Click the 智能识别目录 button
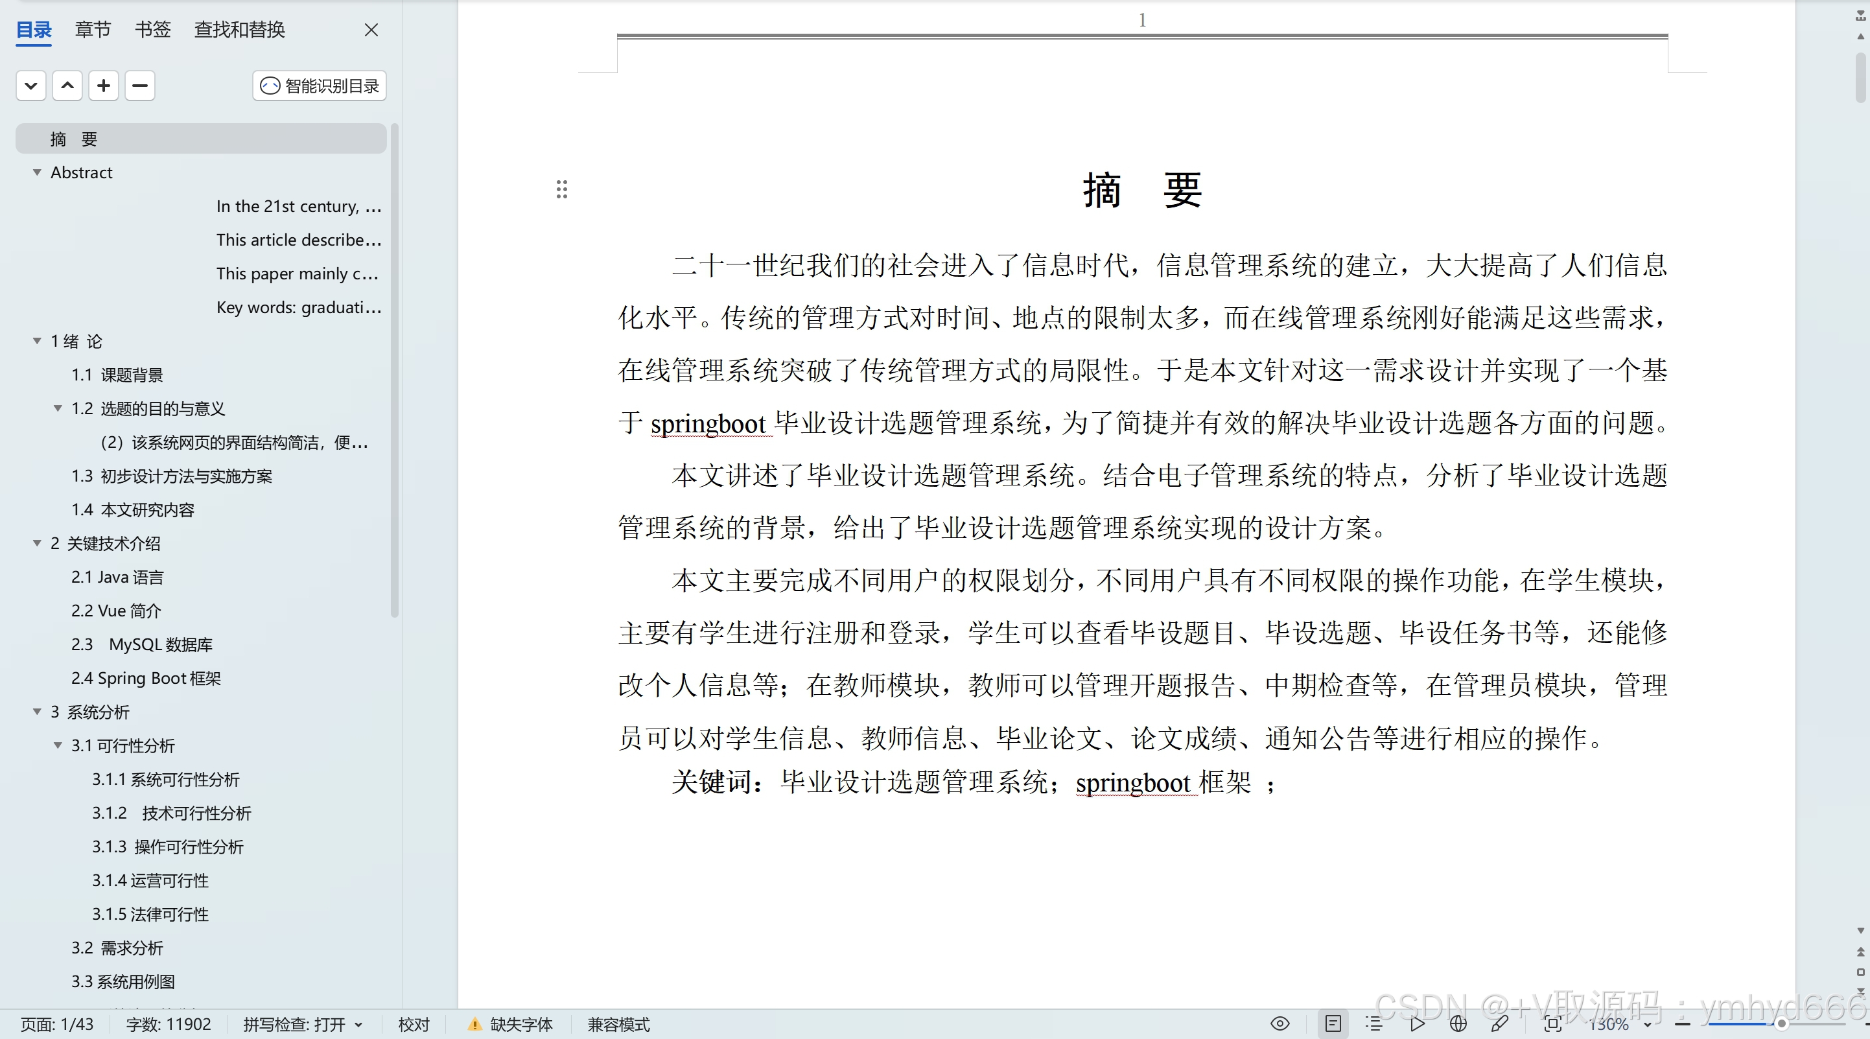Image resolution: width=1870 pixels, height=1039 pixels. point(320,86)
